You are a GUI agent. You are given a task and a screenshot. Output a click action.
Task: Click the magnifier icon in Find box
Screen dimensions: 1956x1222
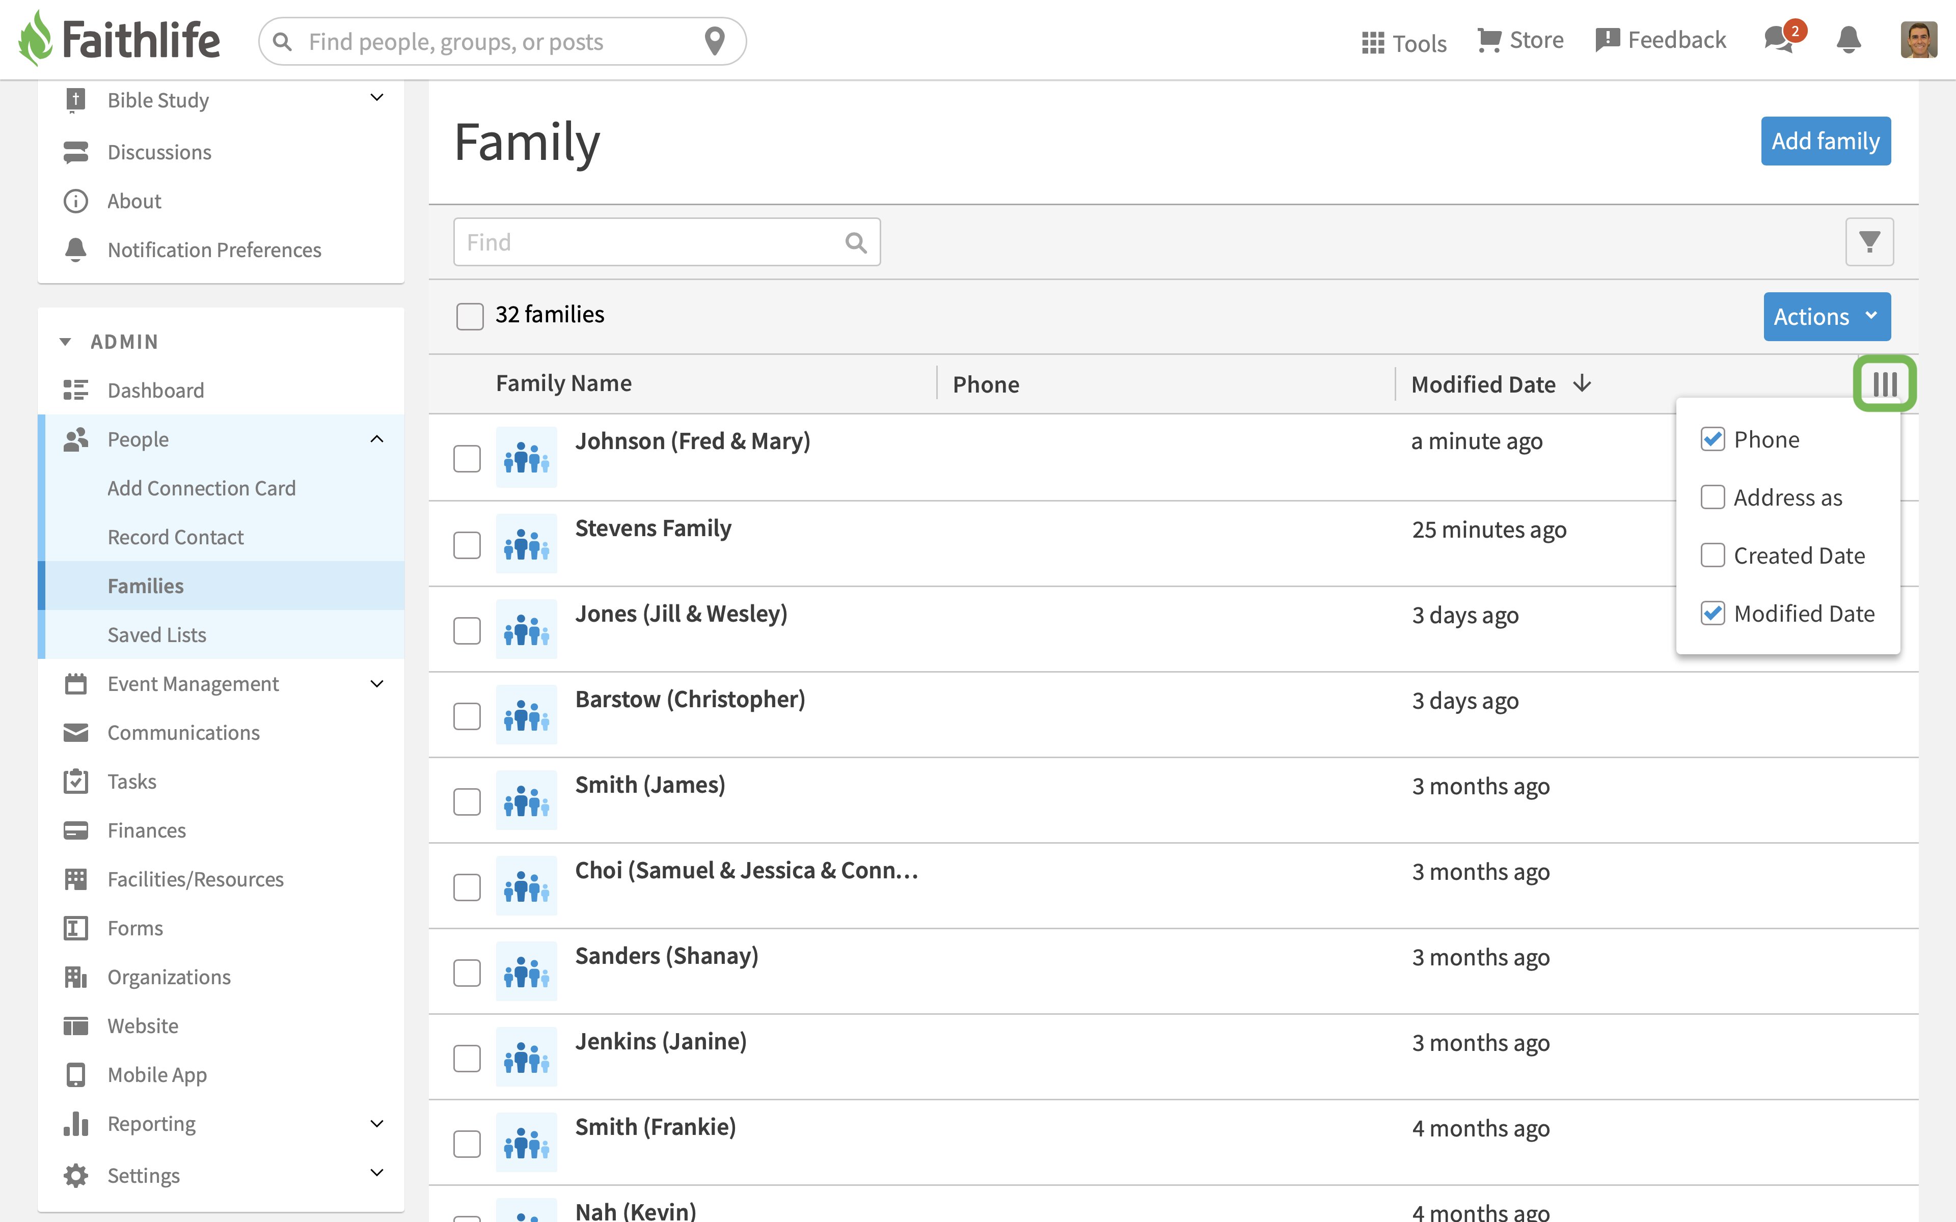[856, 242]
